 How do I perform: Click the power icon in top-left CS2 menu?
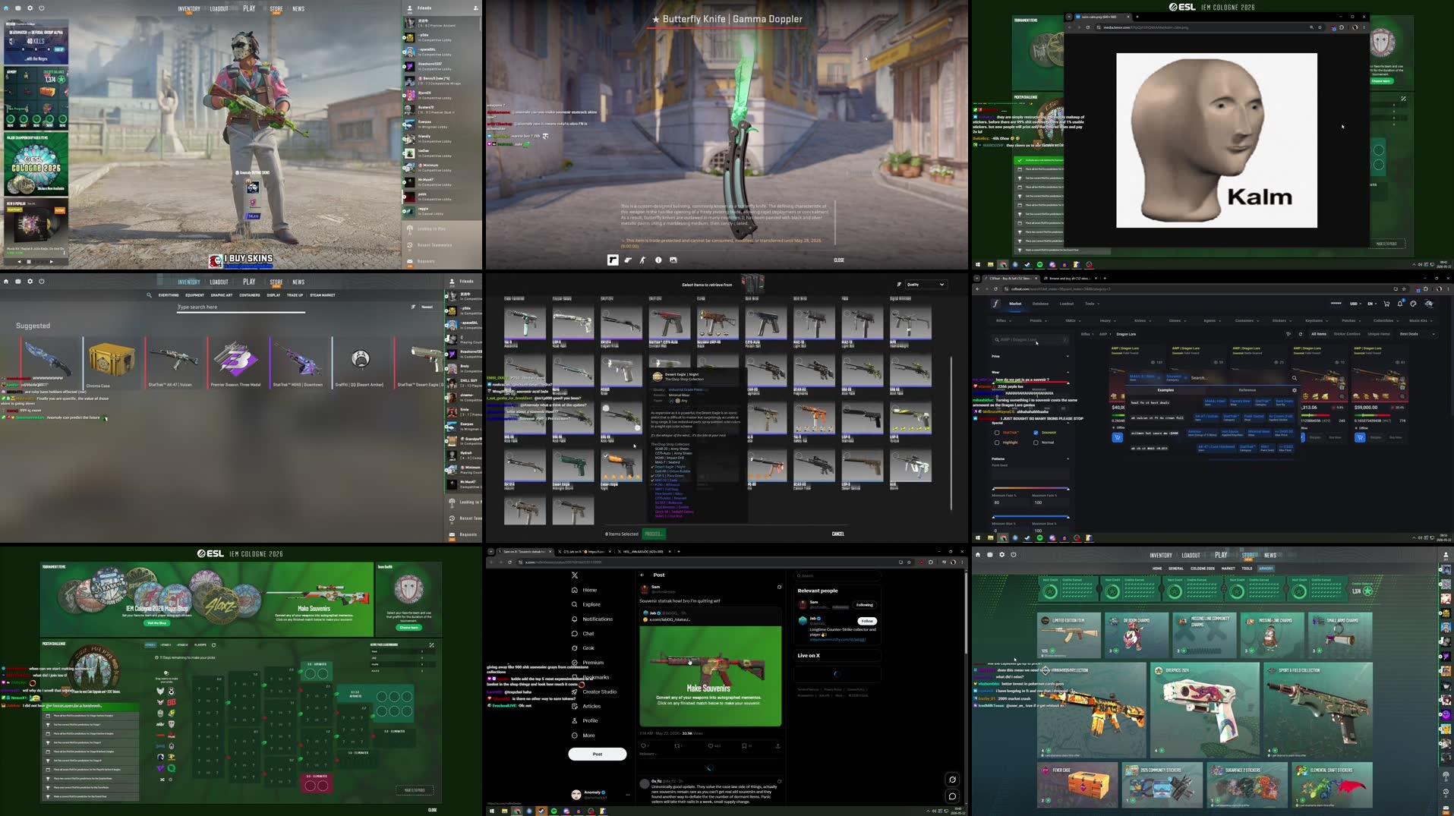point(42,7)
